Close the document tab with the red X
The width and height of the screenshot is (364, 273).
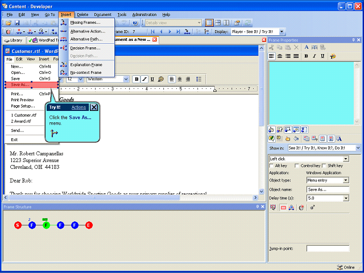pyautogui.click(x=154, y=40)
